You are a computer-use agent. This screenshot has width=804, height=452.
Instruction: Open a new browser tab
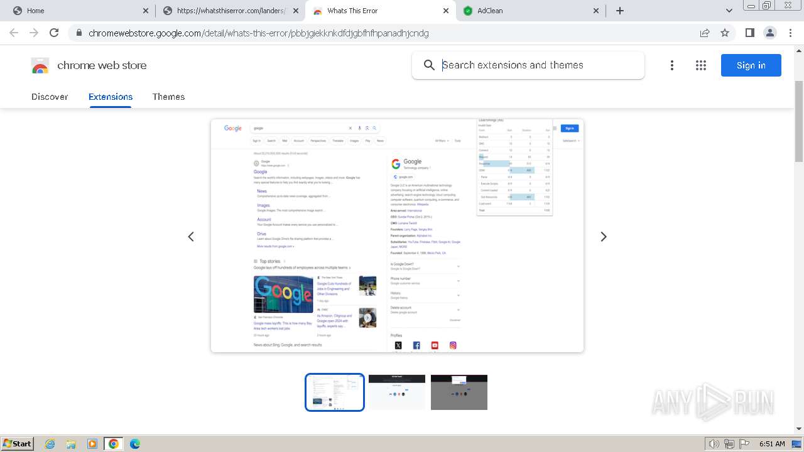[x=620, y=11]
